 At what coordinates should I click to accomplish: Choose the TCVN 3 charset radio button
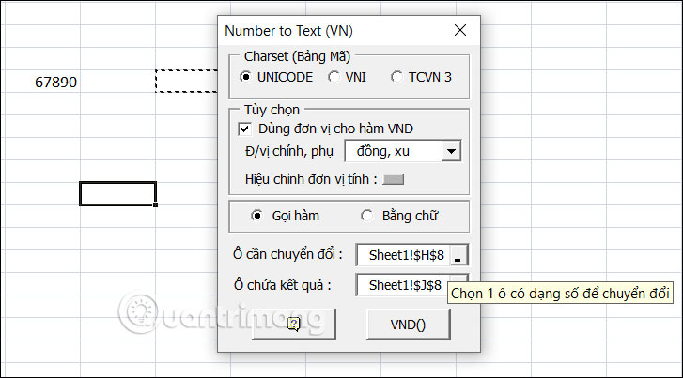click(396, 77)
